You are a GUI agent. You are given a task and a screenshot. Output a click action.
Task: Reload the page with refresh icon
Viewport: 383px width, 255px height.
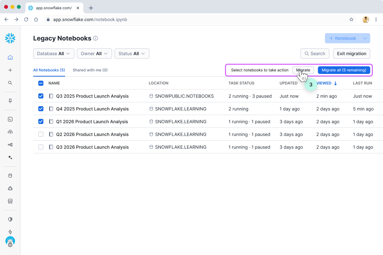(x=26, y=19)
